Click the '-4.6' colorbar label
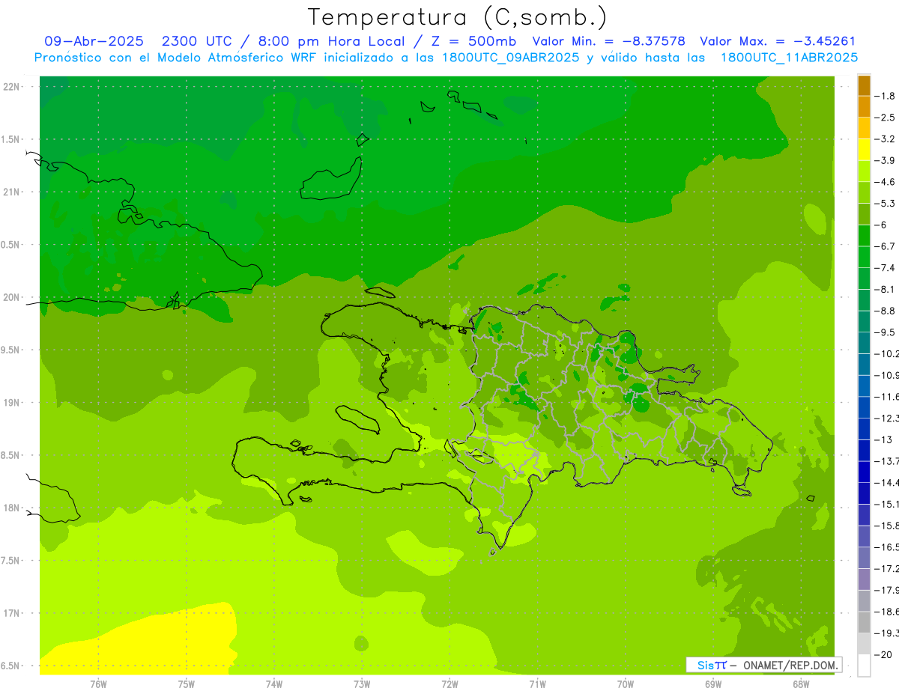This screenshot has height=694, width=899. click(886, 182)
